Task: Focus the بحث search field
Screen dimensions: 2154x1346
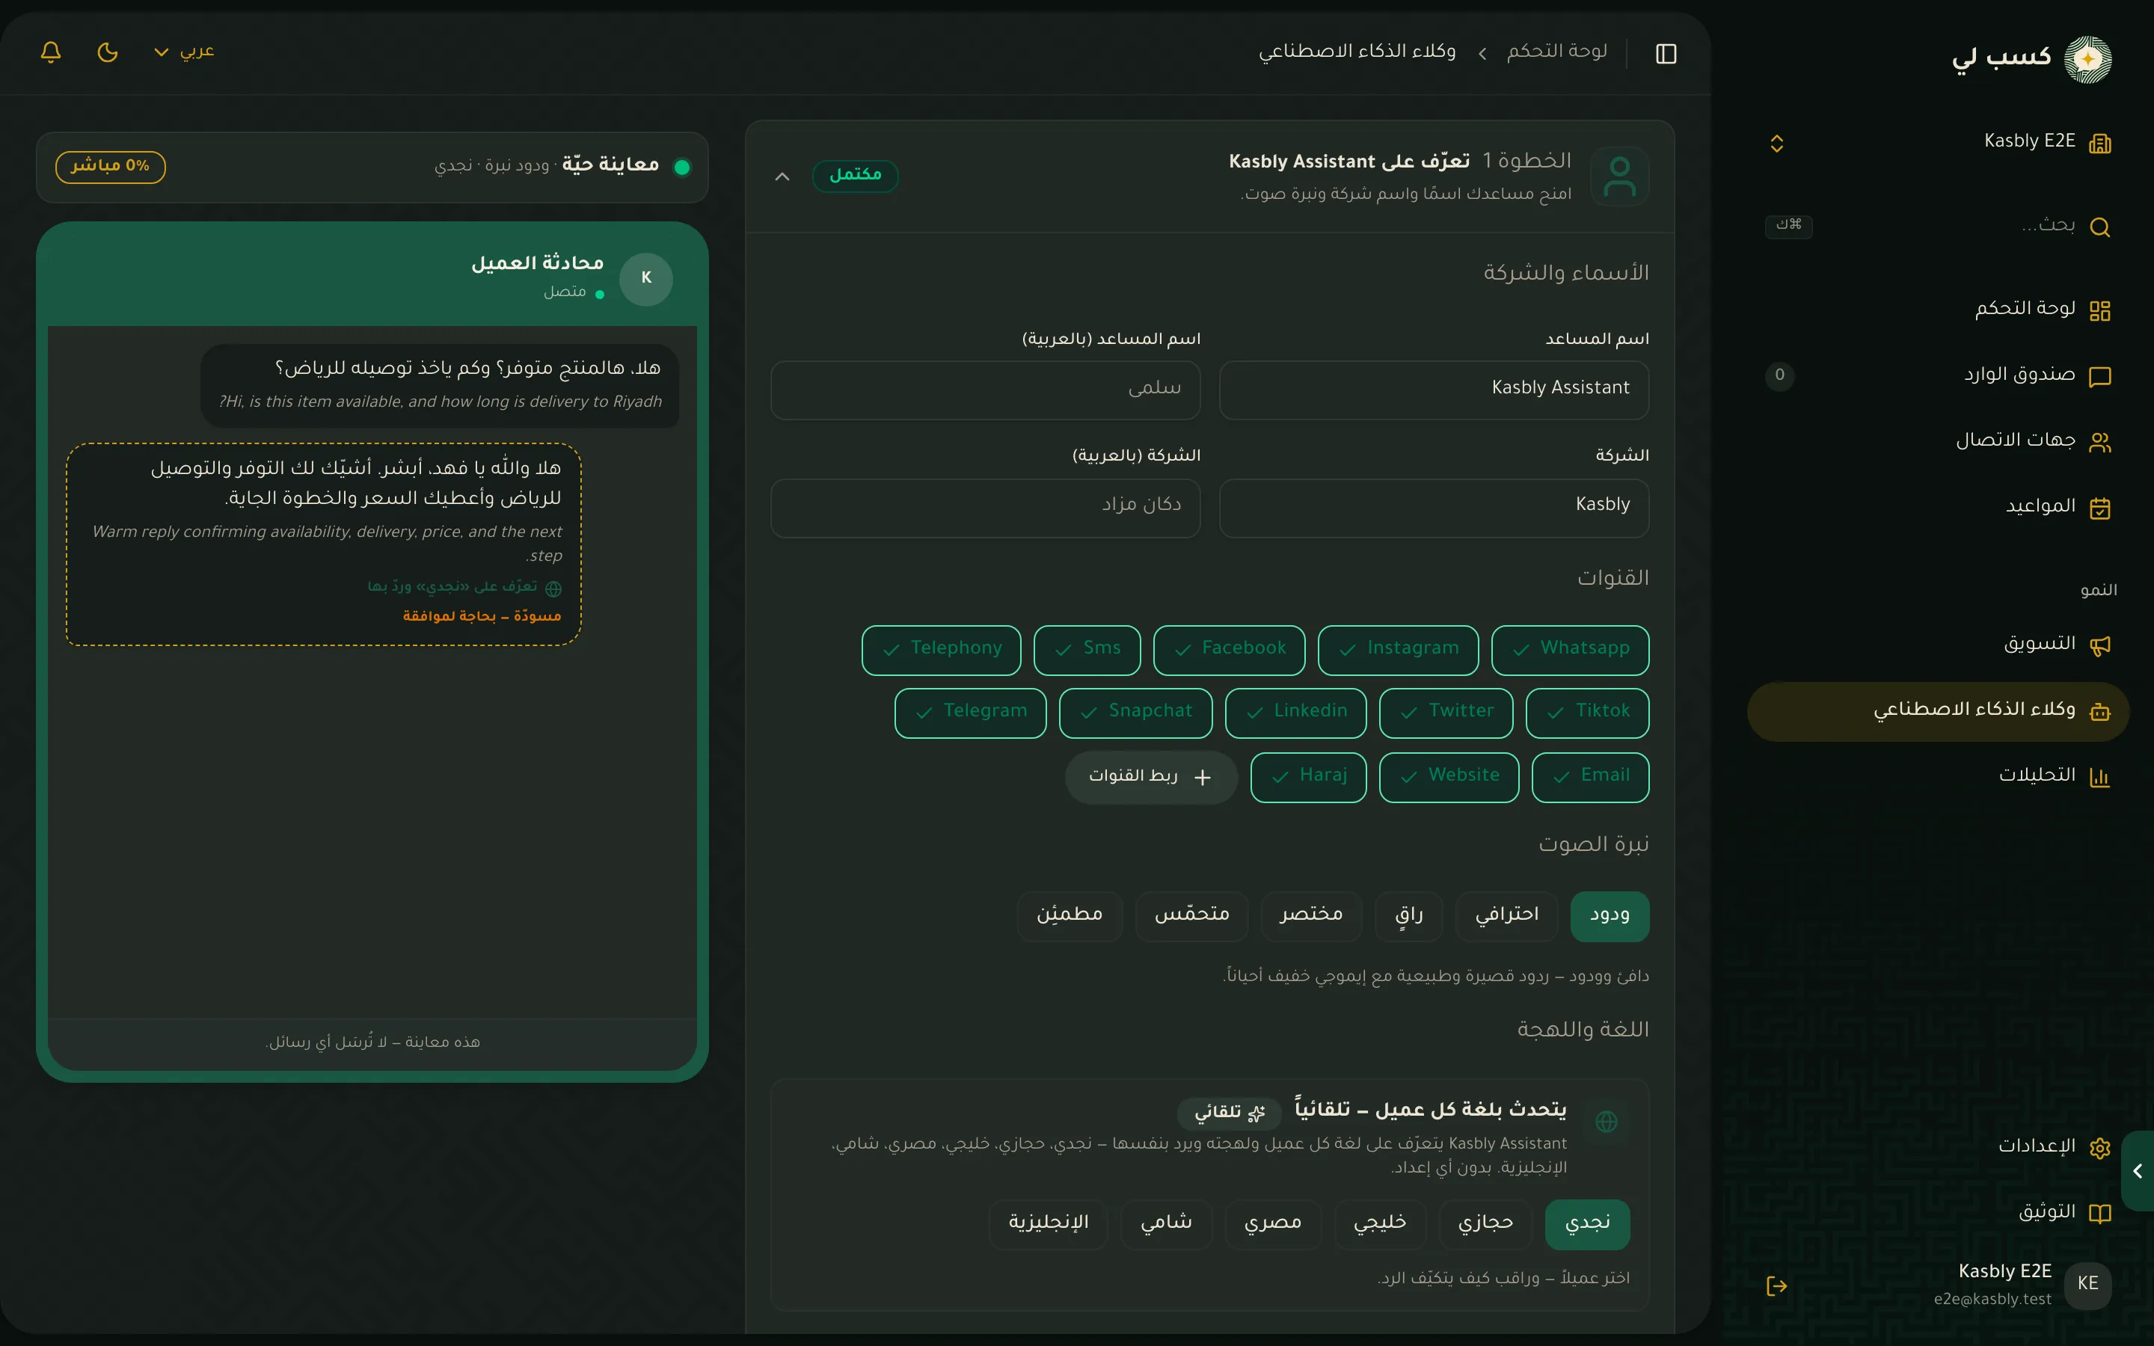Action: pyautogui.click(x=1939, y=226)
